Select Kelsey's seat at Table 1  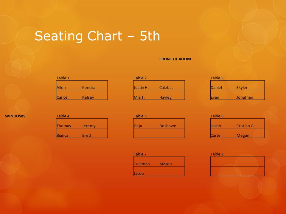pyautogui.click(x=88, y=97)
